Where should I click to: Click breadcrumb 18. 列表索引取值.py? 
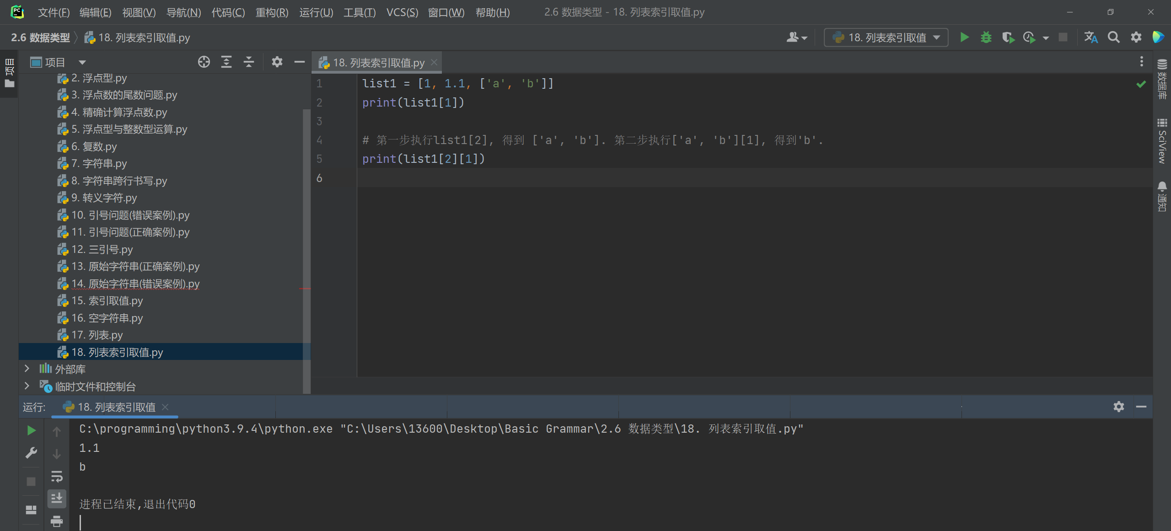pos(137,38)
